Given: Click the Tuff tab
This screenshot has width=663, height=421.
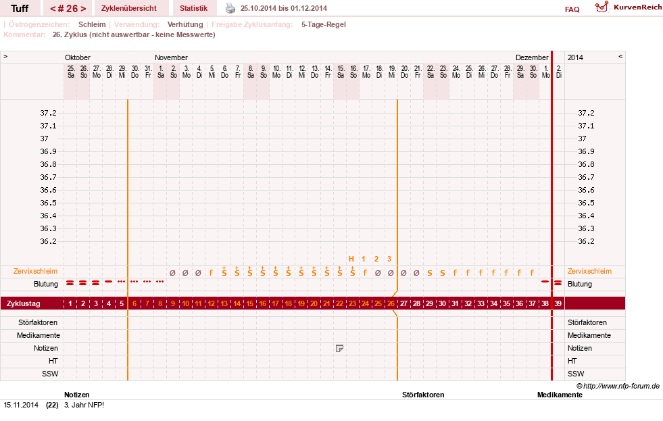Looking at the screenshot, I should [x=20, y=9].
